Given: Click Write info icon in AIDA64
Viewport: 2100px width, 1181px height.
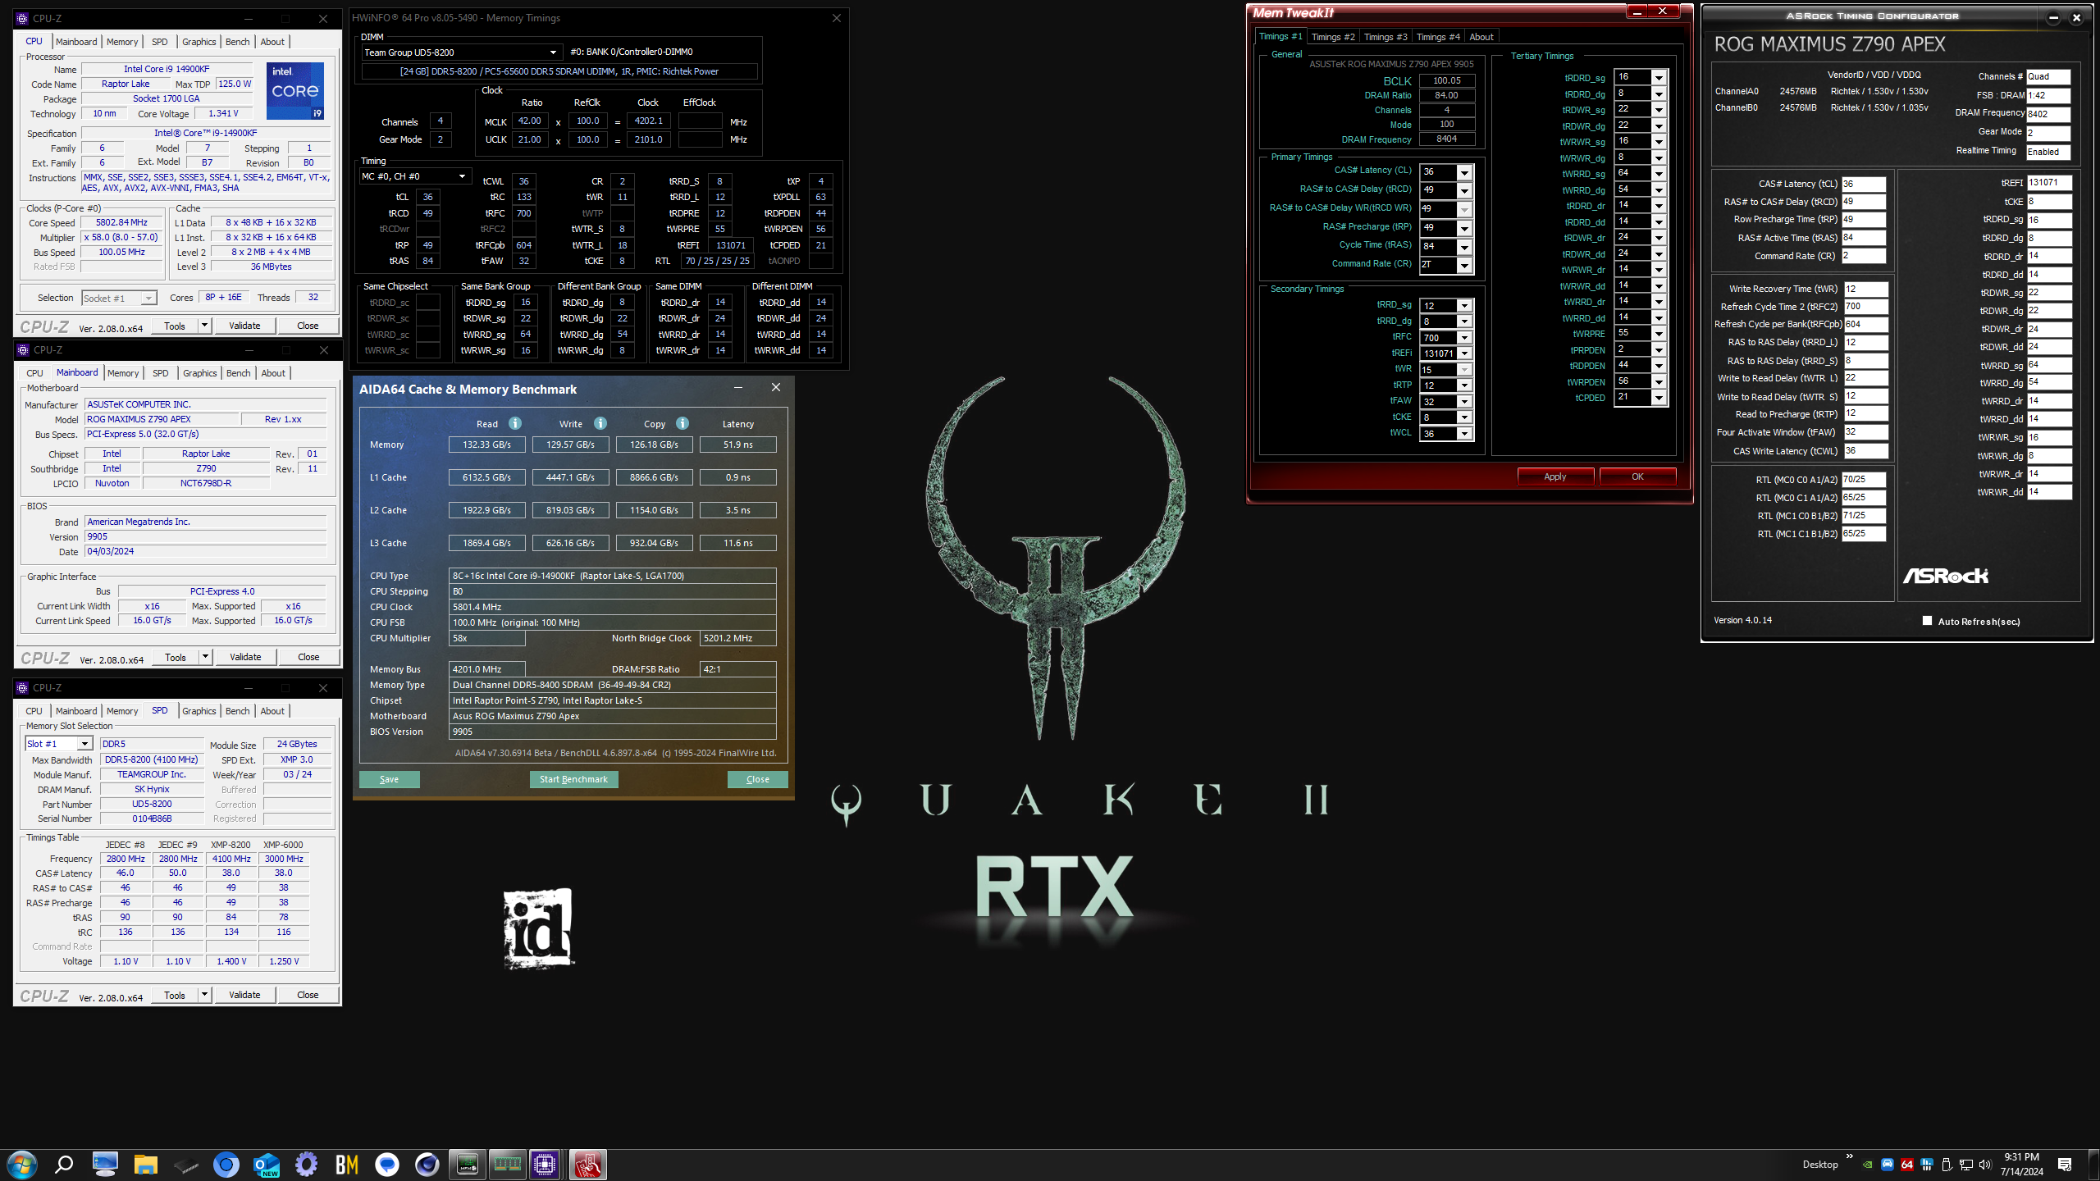Looking at the screenshot, I should (x=600, y=423).
